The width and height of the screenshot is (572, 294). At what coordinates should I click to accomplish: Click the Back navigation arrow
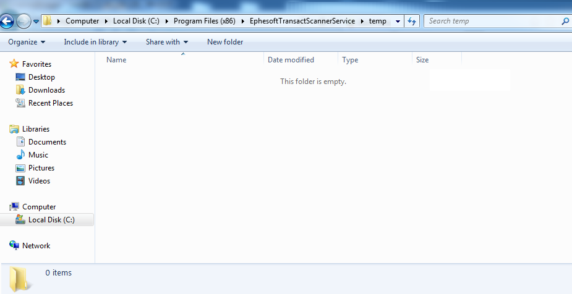click(7, 22)
